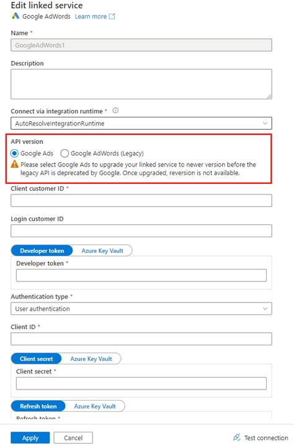
Task: Open the external link icon beside Learn more
Action: [112, 17]
